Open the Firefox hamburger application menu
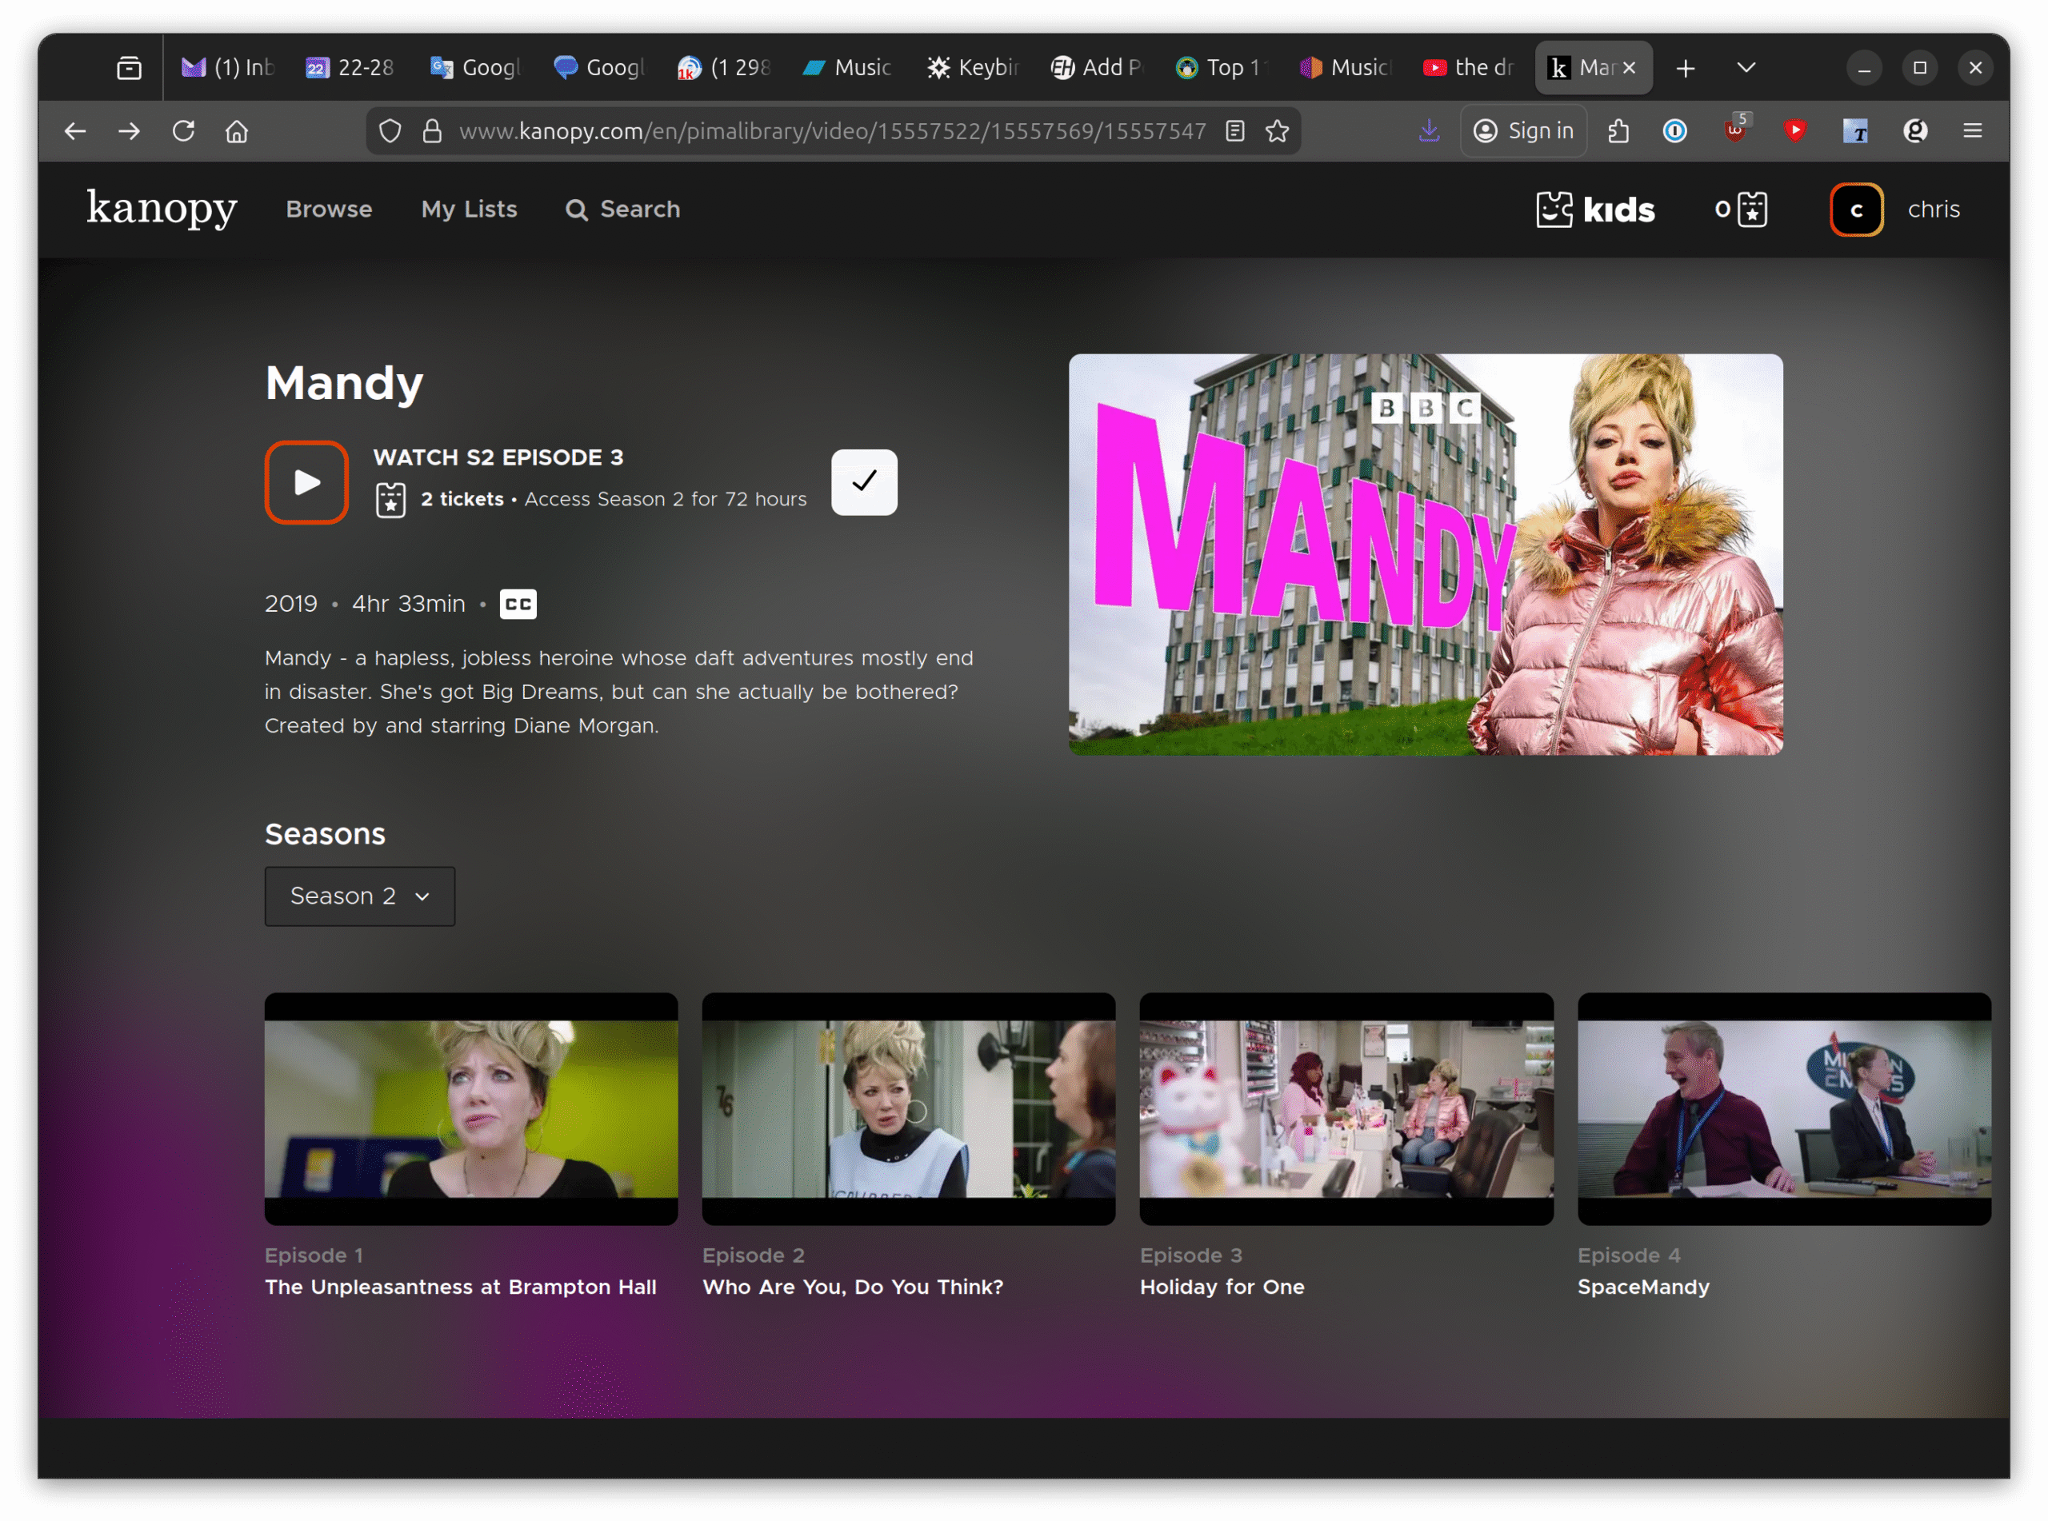The width and height of the screenshot is (2048, 1521). [x=1971, y=130]
